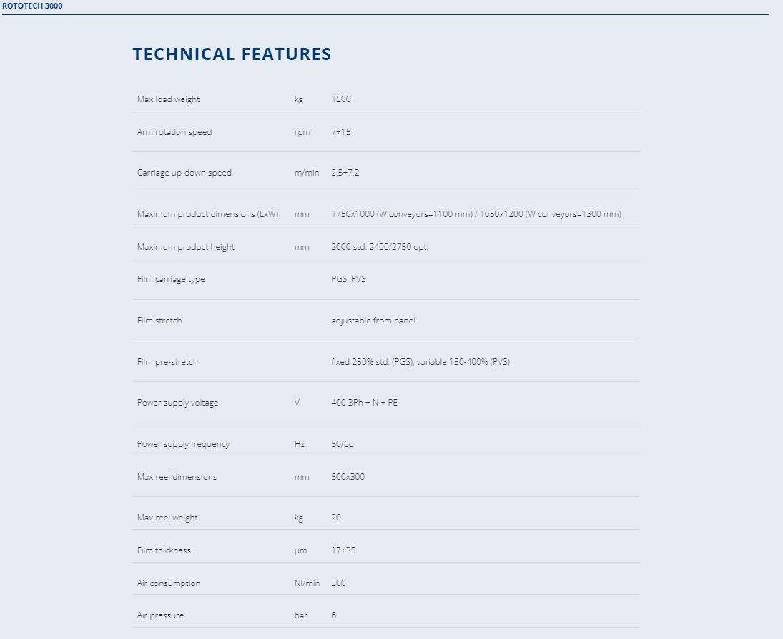Click the Arm rotation speed label

click(x=174, y=132)
